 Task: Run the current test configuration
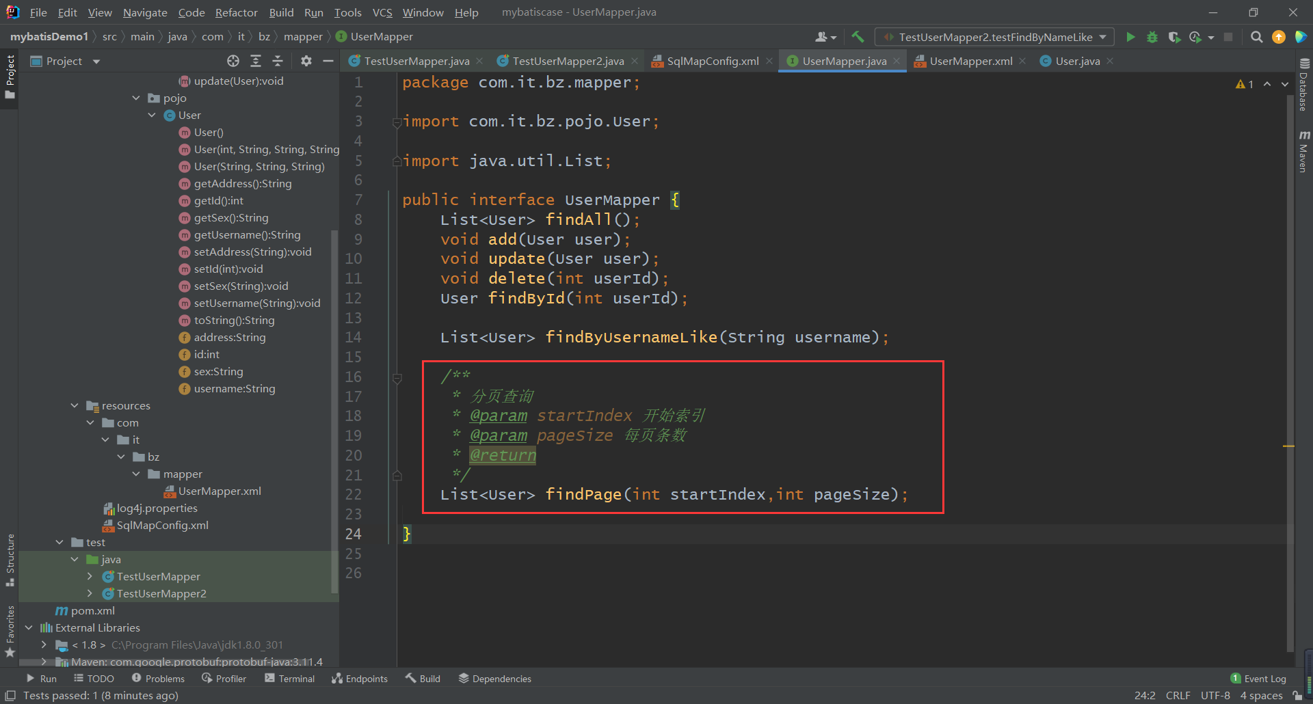click(1130, 37)
